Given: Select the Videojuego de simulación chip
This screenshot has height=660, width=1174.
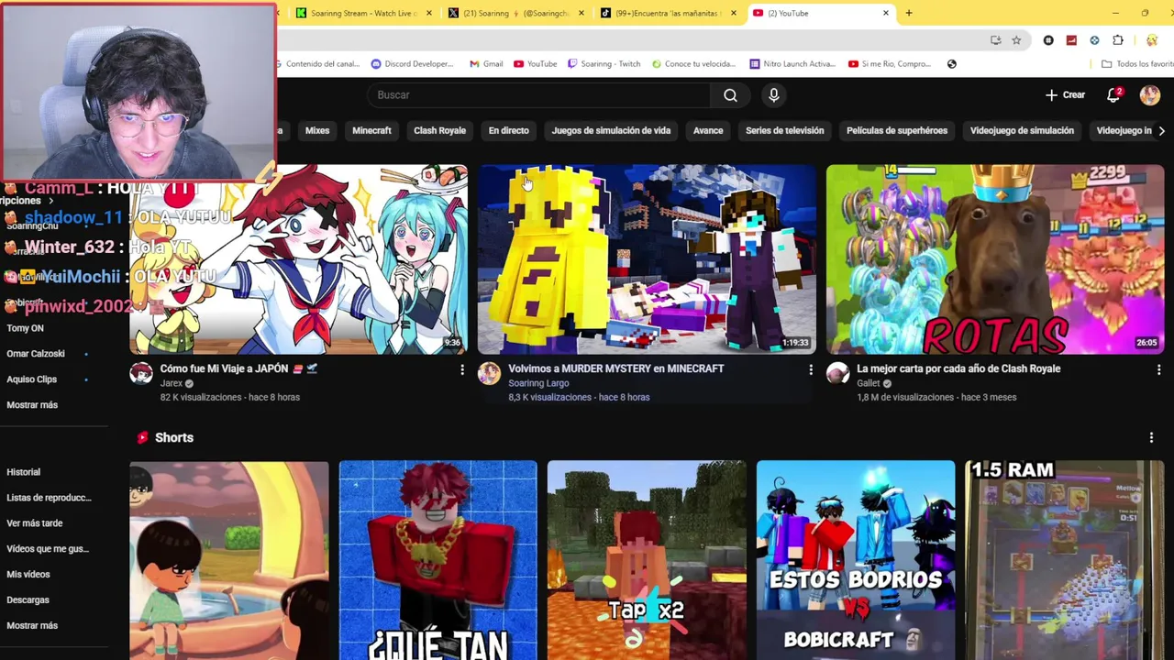Looking at the screenshot, I should (x=1022, y=131).
